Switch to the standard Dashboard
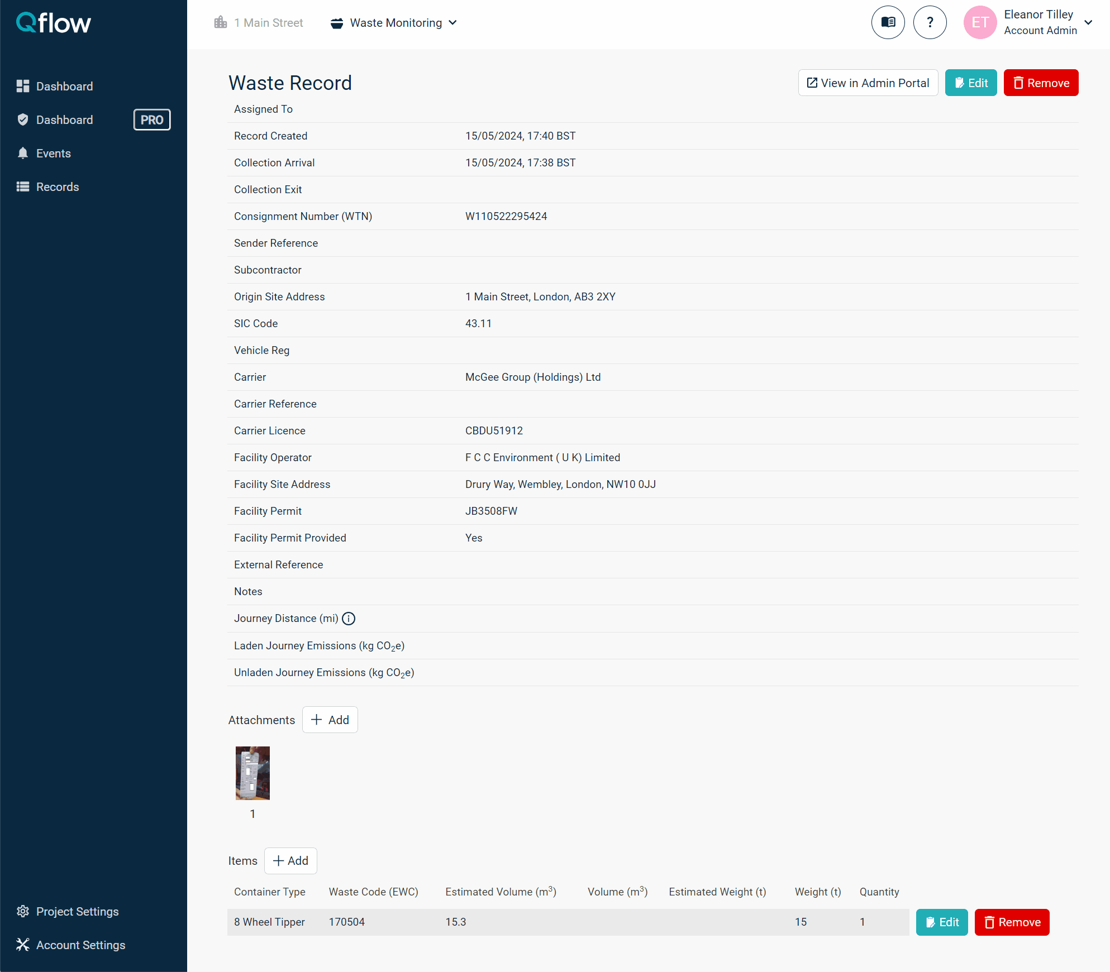 coord(64,86)
